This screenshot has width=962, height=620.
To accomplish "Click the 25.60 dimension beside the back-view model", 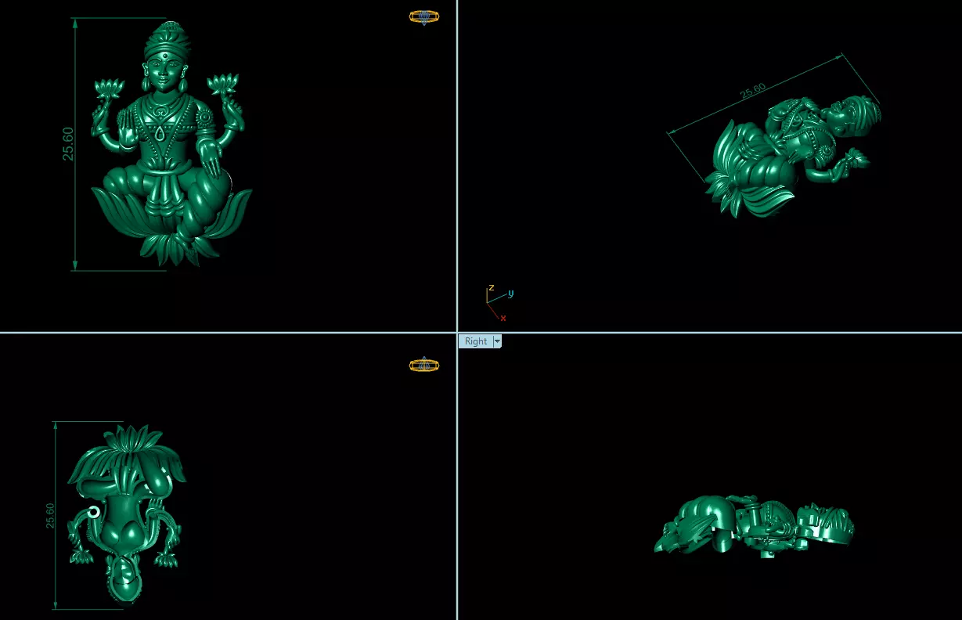I will click(x=50, y=516).
